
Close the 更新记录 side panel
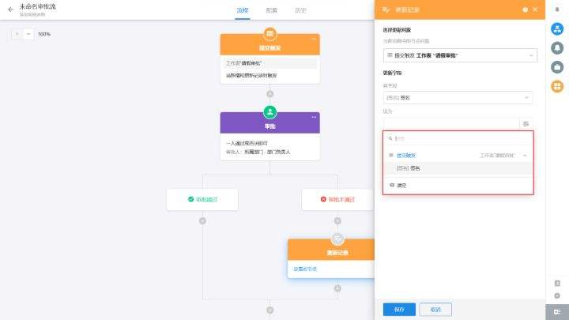[535, 9]
